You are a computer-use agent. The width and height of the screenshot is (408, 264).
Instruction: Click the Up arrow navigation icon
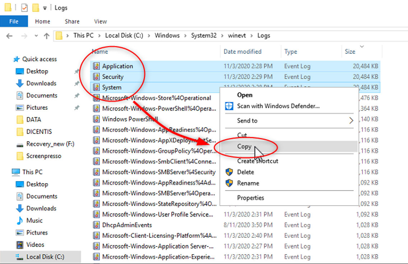coord(46,36)
